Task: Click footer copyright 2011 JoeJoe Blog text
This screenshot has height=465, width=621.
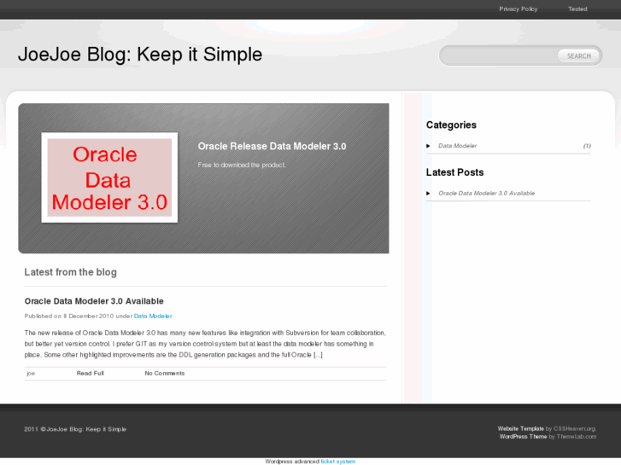Action: 75,429
